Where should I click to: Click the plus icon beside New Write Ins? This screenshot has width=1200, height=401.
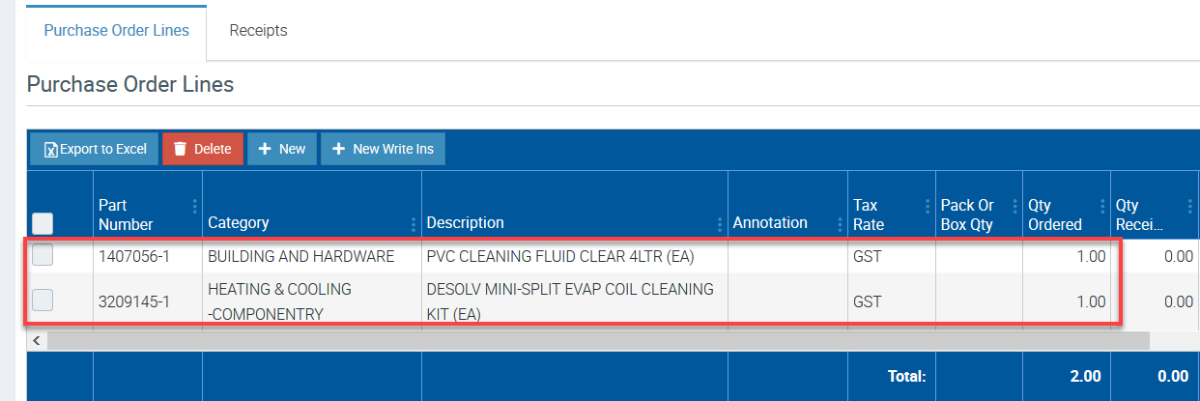338,149
